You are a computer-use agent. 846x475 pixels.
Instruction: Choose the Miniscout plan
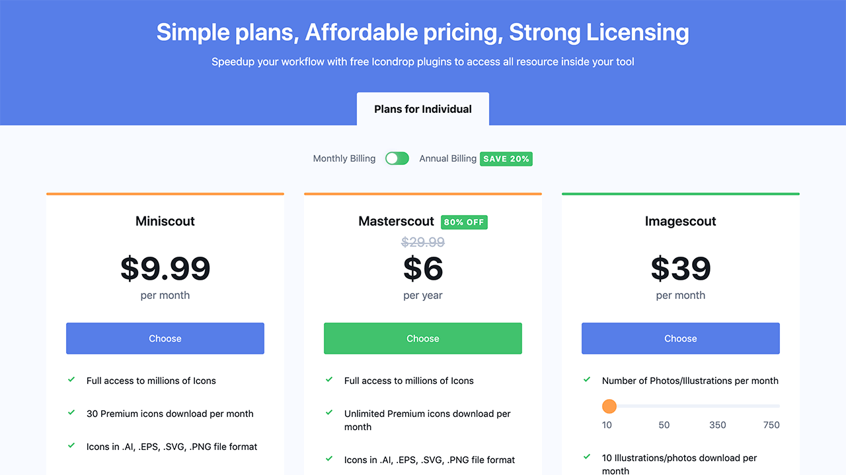(x=165, y=338)
